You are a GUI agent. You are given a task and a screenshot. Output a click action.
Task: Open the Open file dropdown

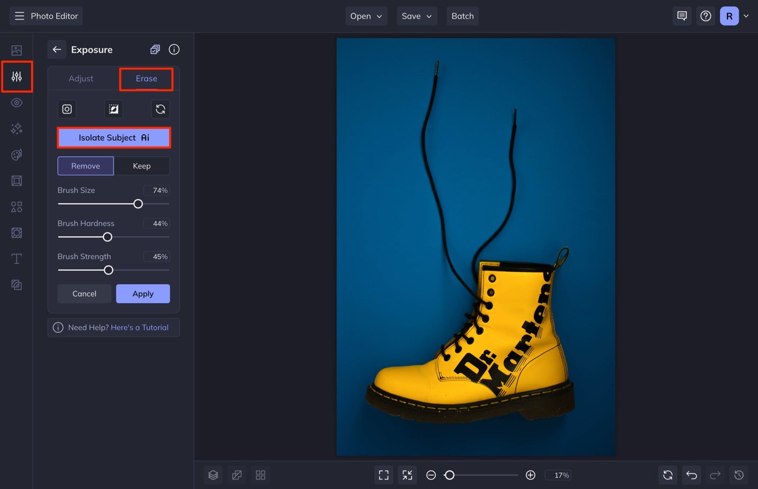point(366,16)
